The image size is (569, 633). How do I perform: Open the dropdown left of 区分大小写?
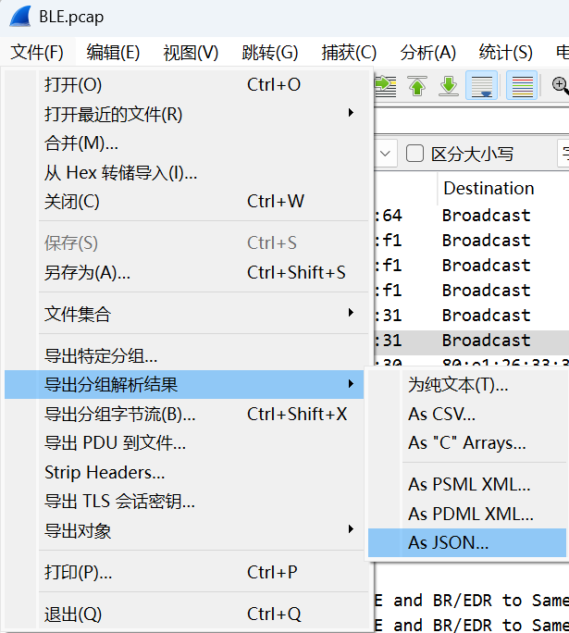tap(386, 154)
